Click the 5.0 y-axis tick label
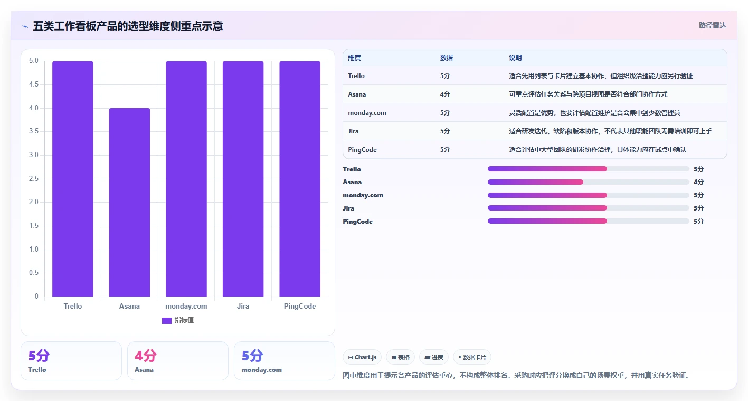Viewport: 748px width, 401px height. [x=34, y=61]
